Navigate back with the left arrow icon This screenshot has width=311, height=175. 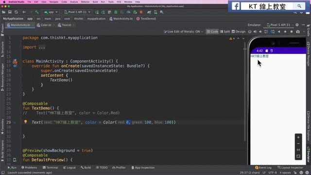tap(24, 12)
